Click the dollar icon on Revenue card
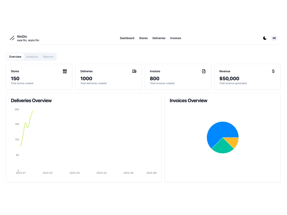Viewport: 287px width, 215px height. 273,71
